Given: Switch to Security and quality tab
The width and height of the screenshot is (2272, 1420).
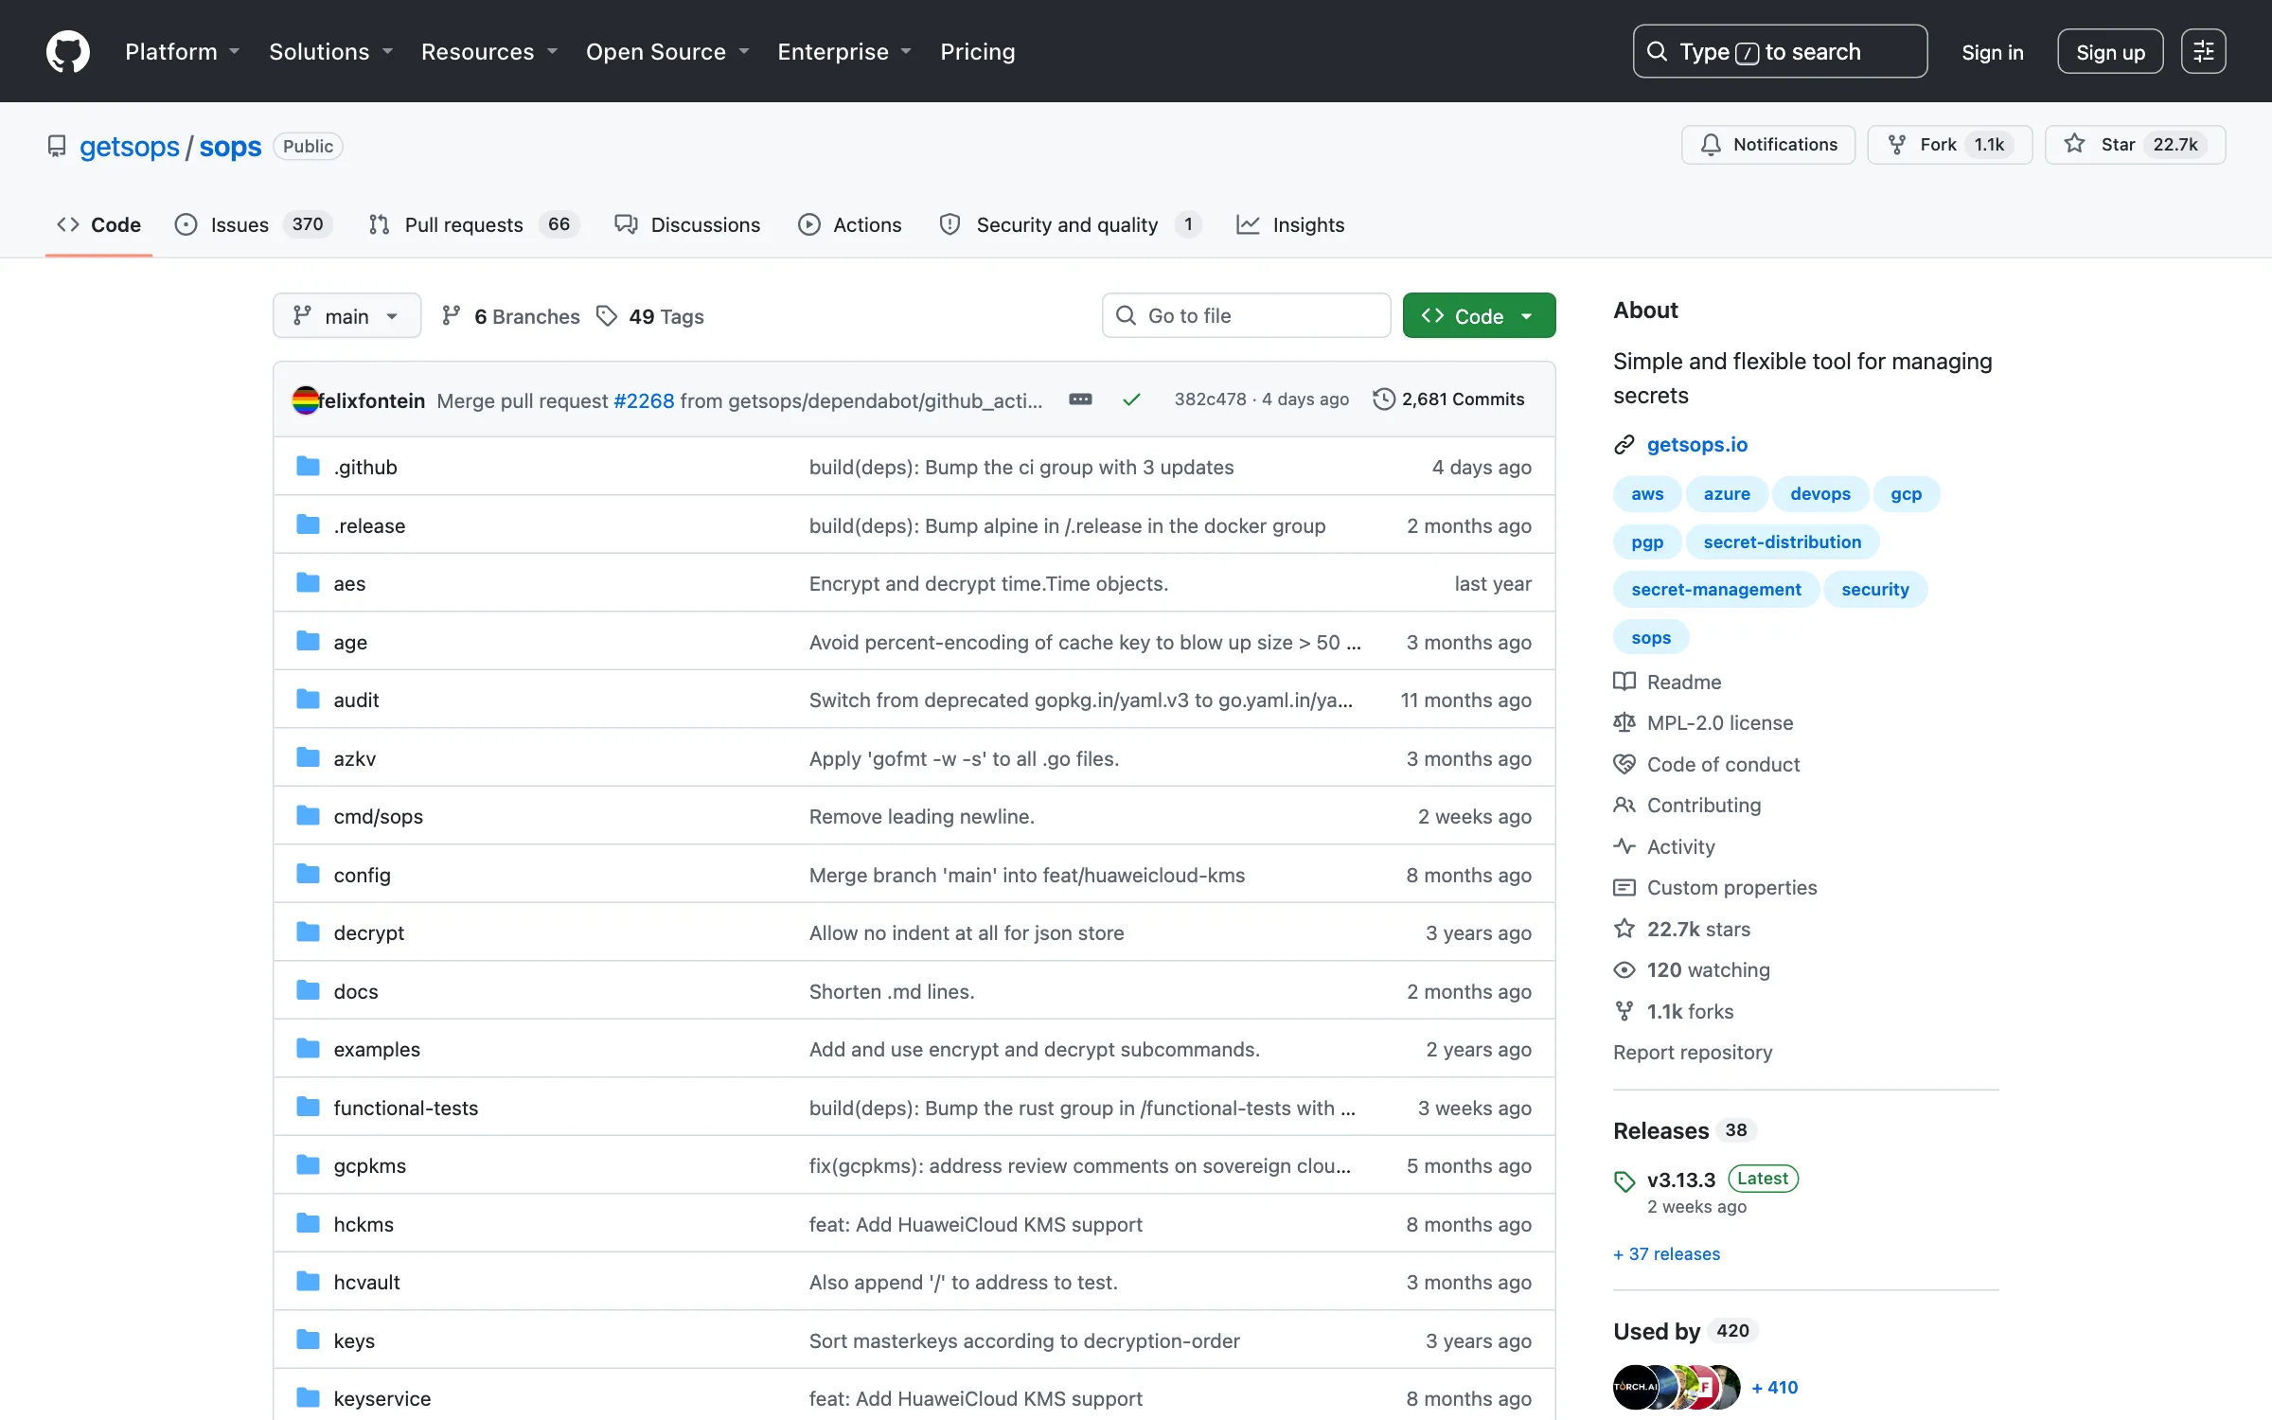Looking at the screenshot, I should click(1070, 224).
